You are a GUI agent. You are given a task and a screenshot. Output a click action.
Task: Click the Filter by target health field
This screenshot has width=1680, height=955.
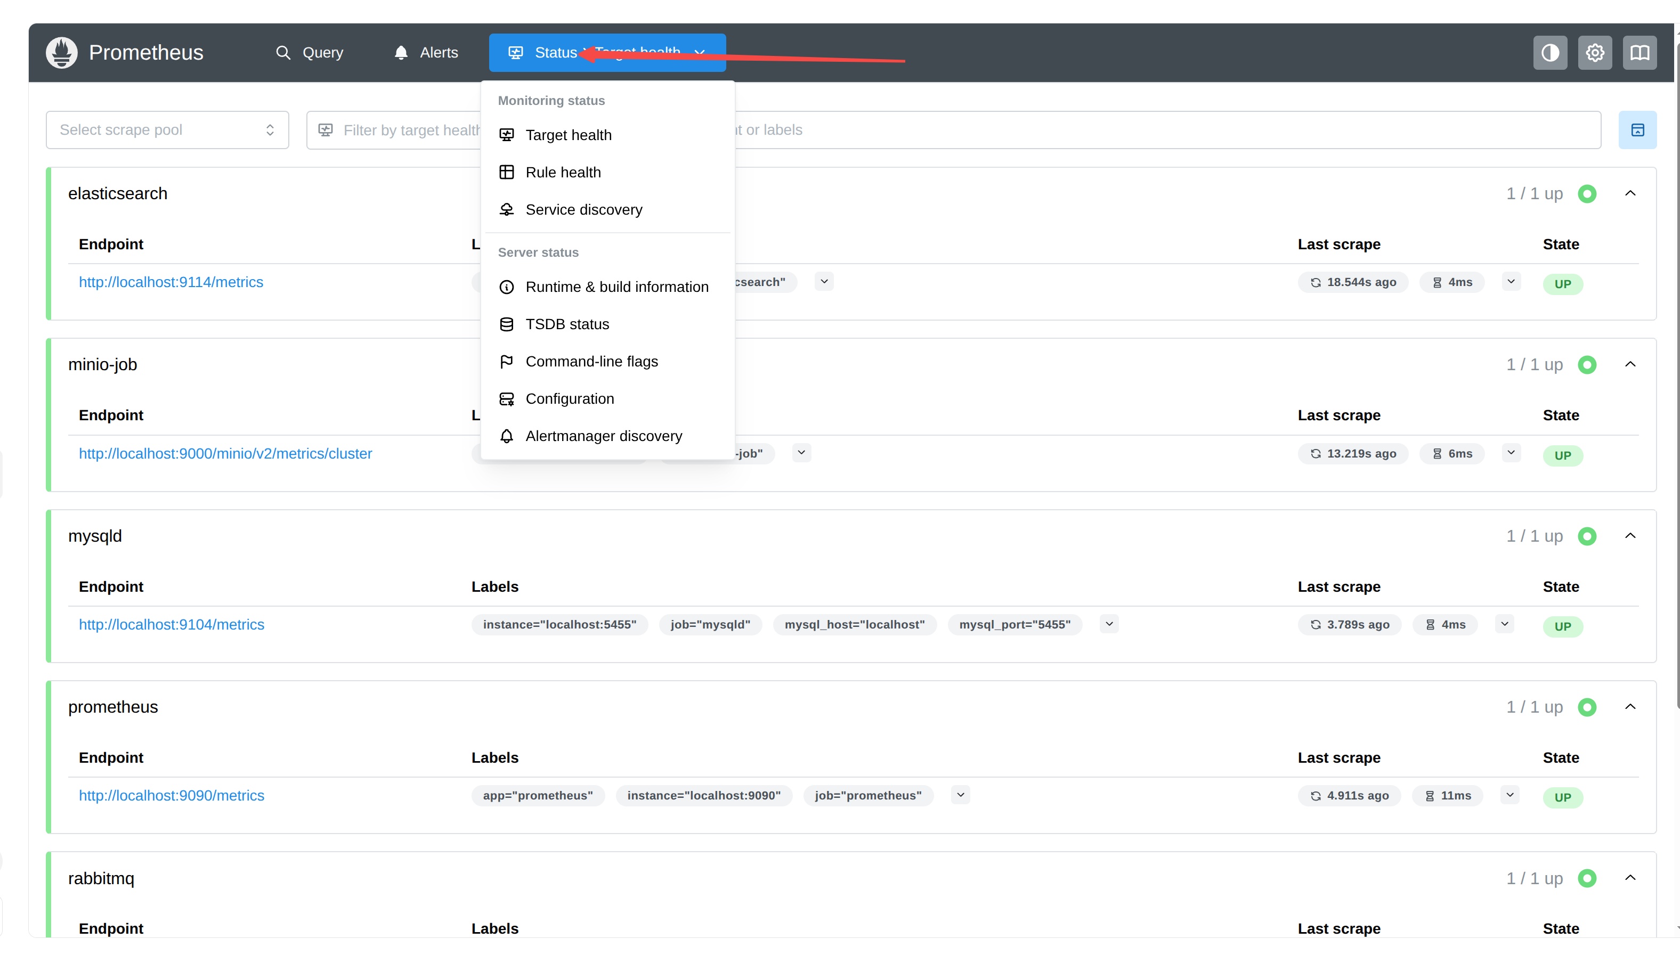(394, 130)
